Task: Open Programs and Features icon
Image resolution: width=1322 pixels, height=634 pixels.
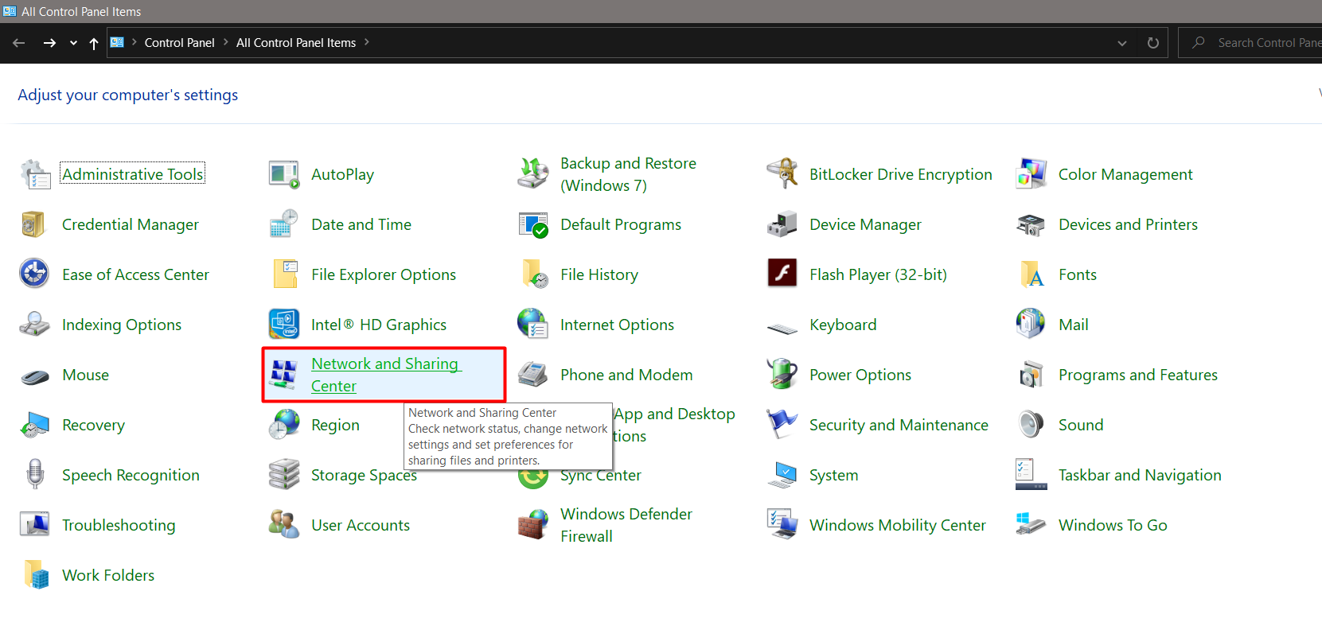Action: pyautogui.click(x=1031, y=375)
